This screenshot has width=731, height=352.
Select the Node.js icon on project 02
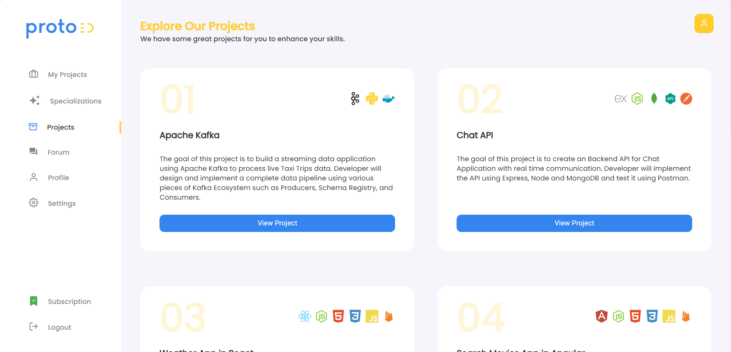637,98
